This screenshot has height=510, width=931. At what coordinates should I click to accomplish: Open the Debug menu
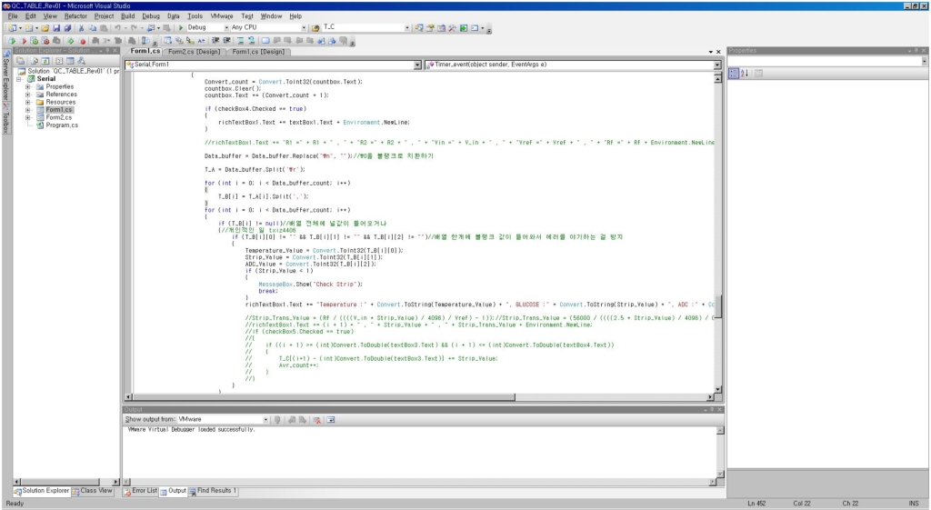pyautogui.click(x=151, y=16)
